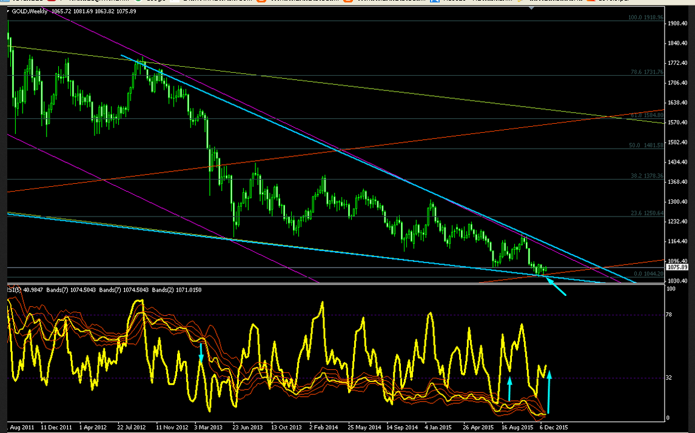Click the small arrow beside GOLD,Weekly
The image size is (695, 433).
point(9,12)
